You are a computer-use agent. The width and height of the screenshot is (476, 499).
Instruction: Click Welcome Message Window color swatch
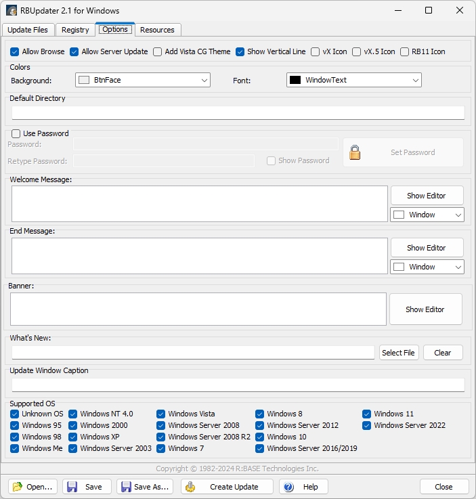coord(399,215)
